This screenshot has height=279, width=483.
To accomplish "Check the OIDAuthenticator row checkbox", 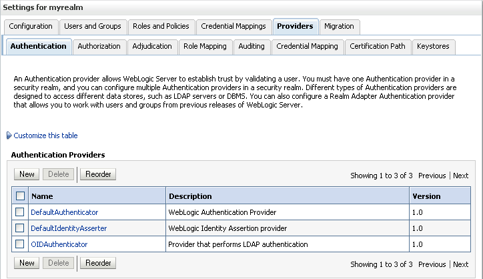I will 20,244.
